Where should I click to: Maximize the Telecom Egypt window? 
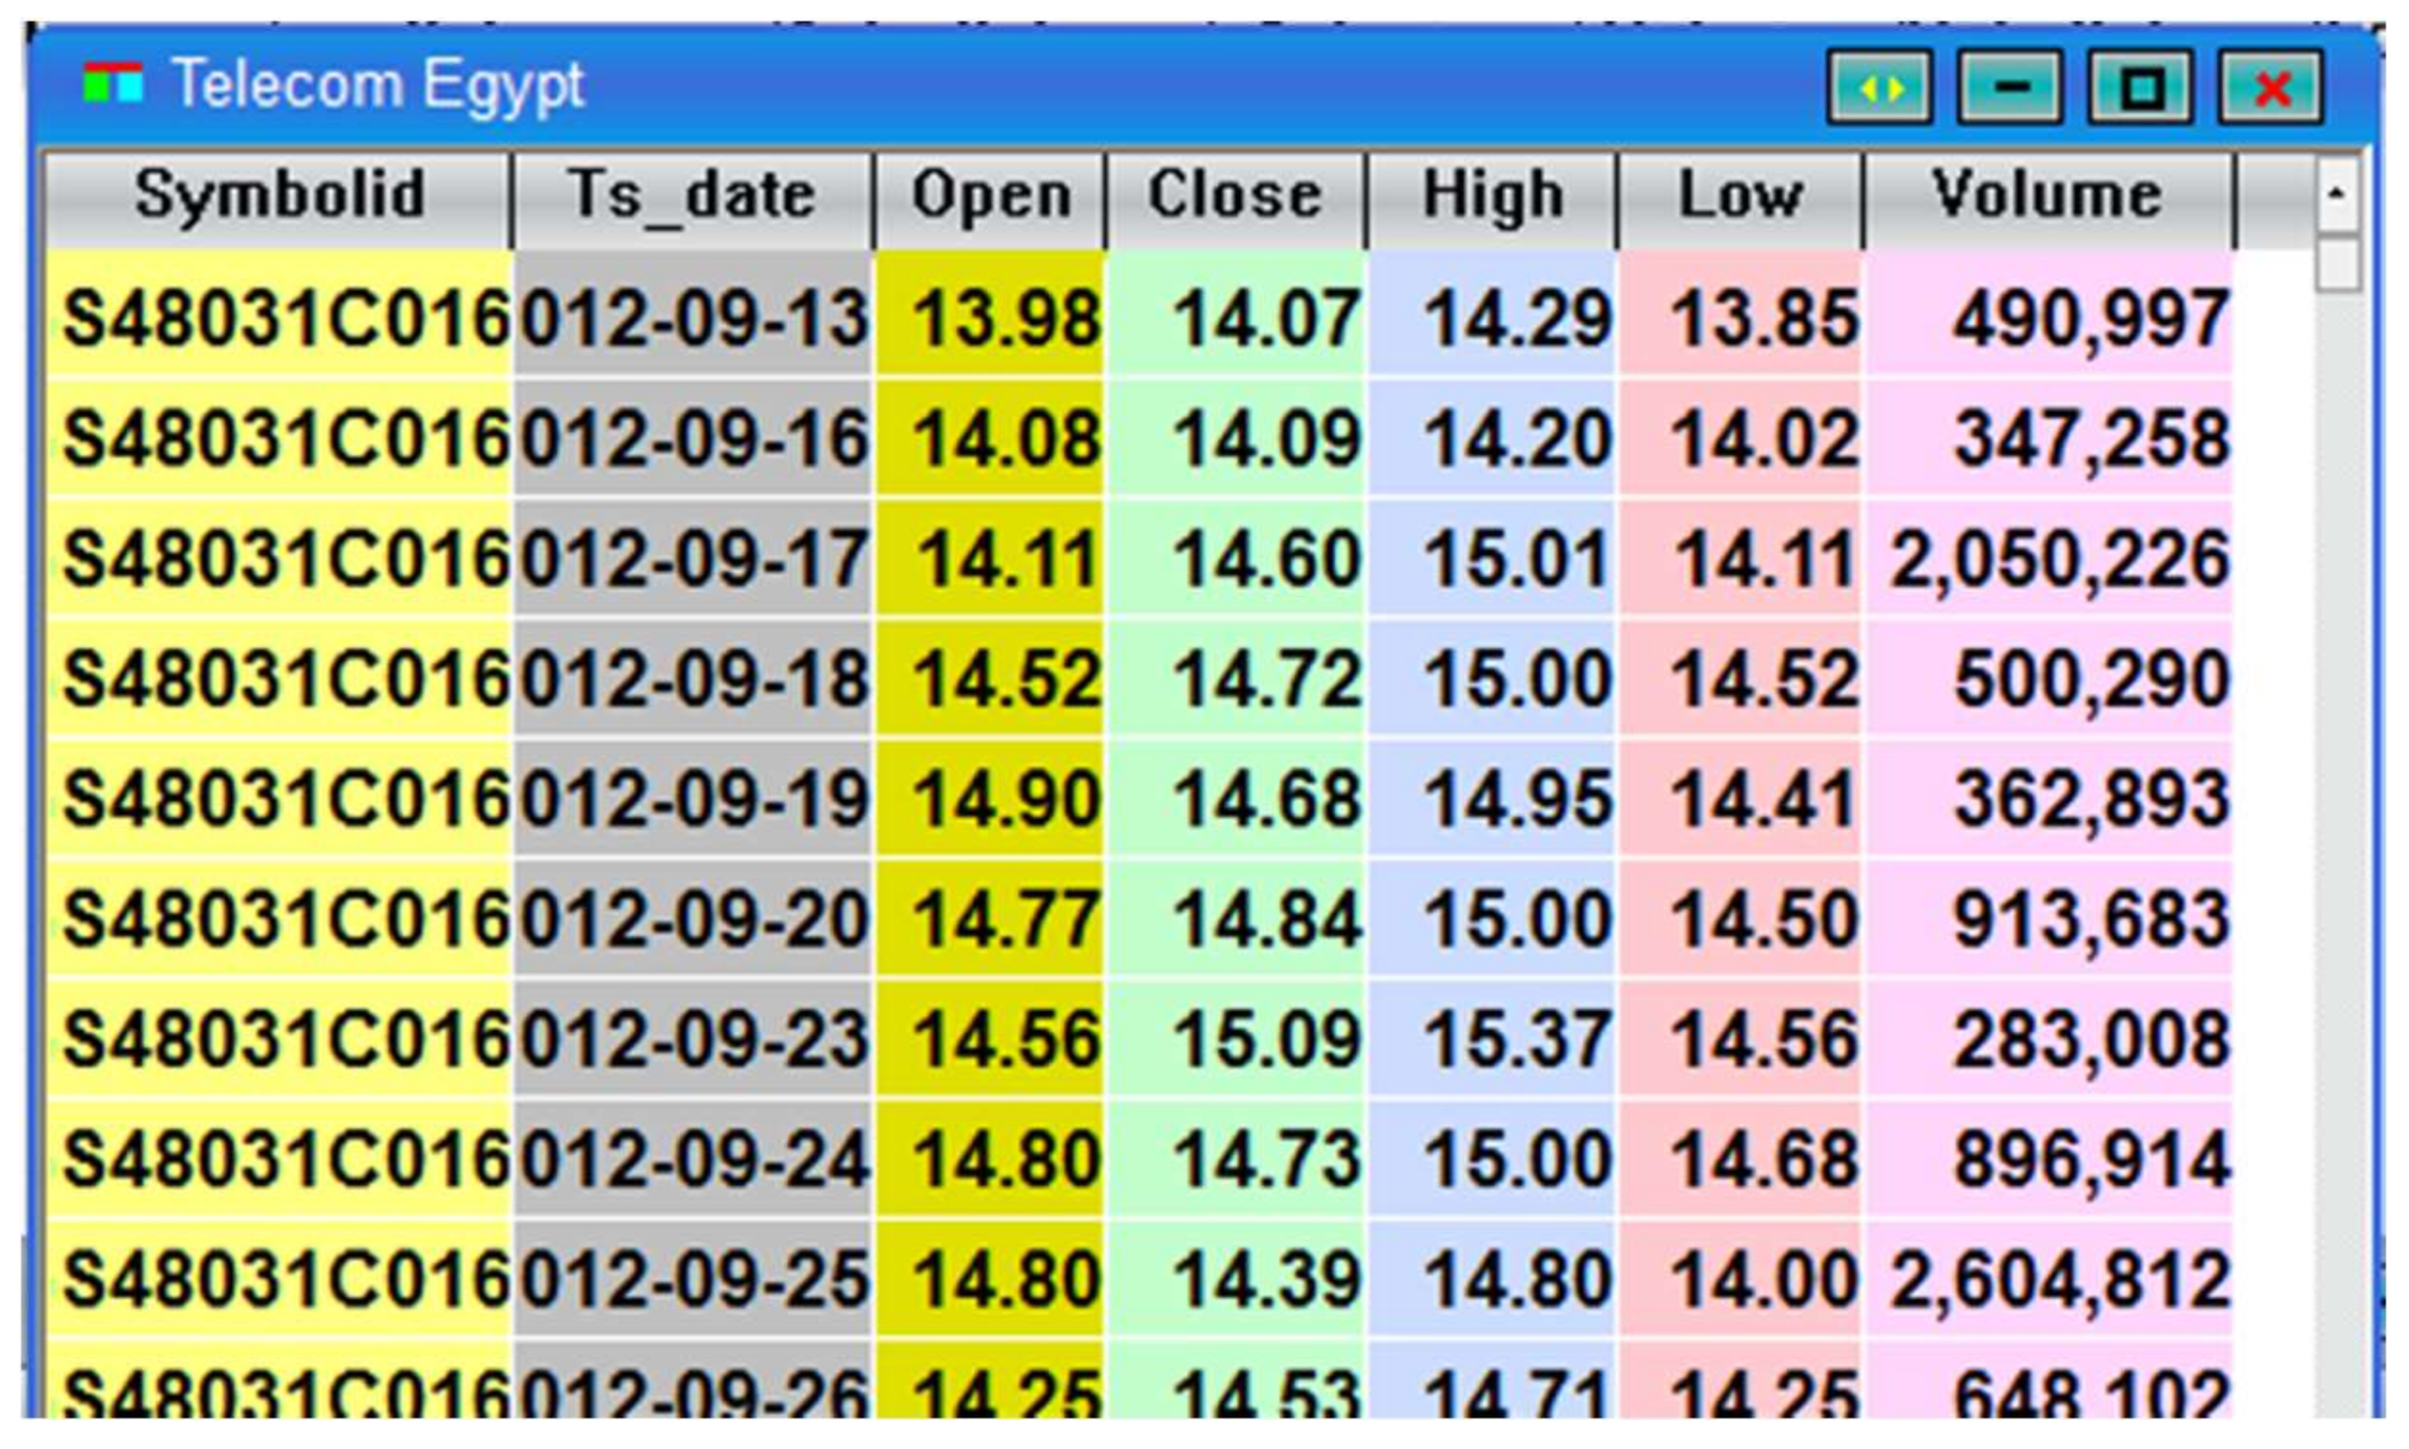[x=2140, y=86]
